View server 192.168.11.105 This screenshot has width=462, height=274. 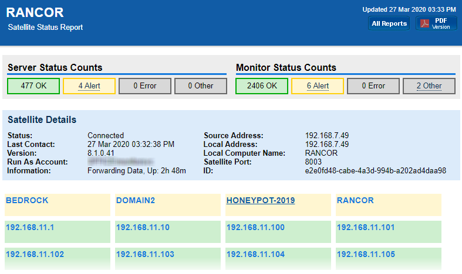pyautogui.click(x=366, y=254)
